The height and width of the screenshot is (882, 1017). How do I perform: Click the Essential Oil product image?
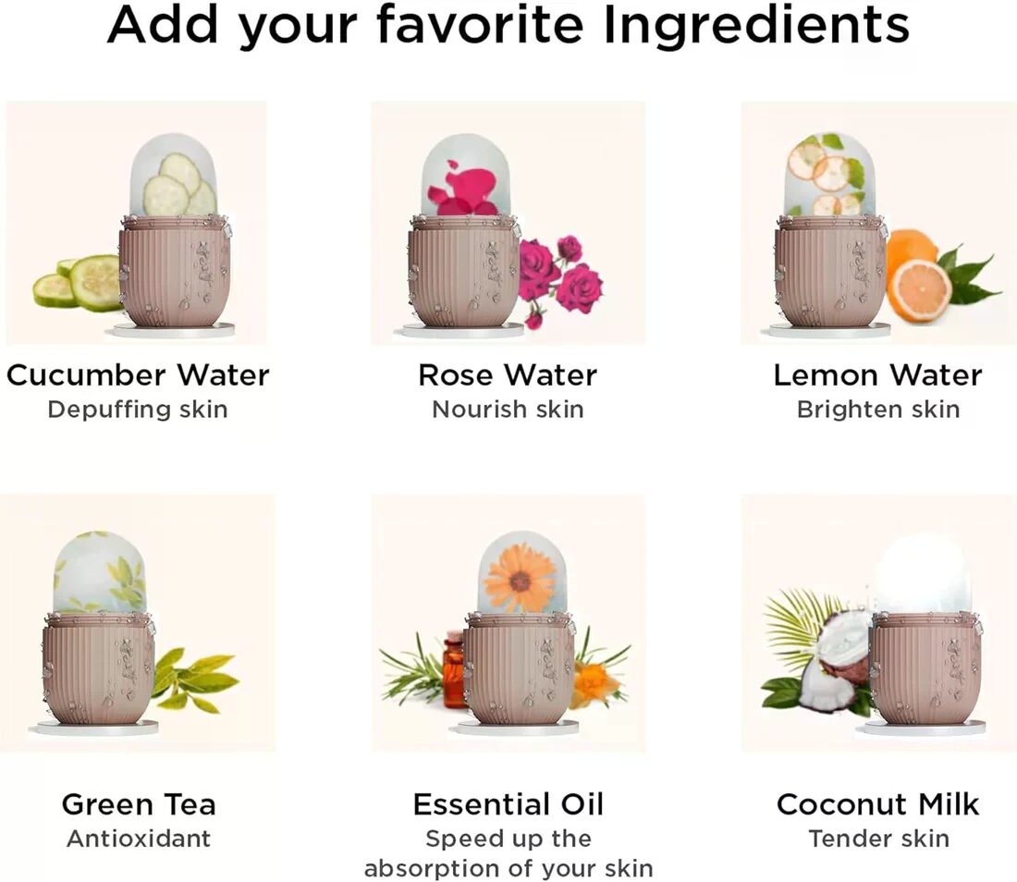(508, 623)
